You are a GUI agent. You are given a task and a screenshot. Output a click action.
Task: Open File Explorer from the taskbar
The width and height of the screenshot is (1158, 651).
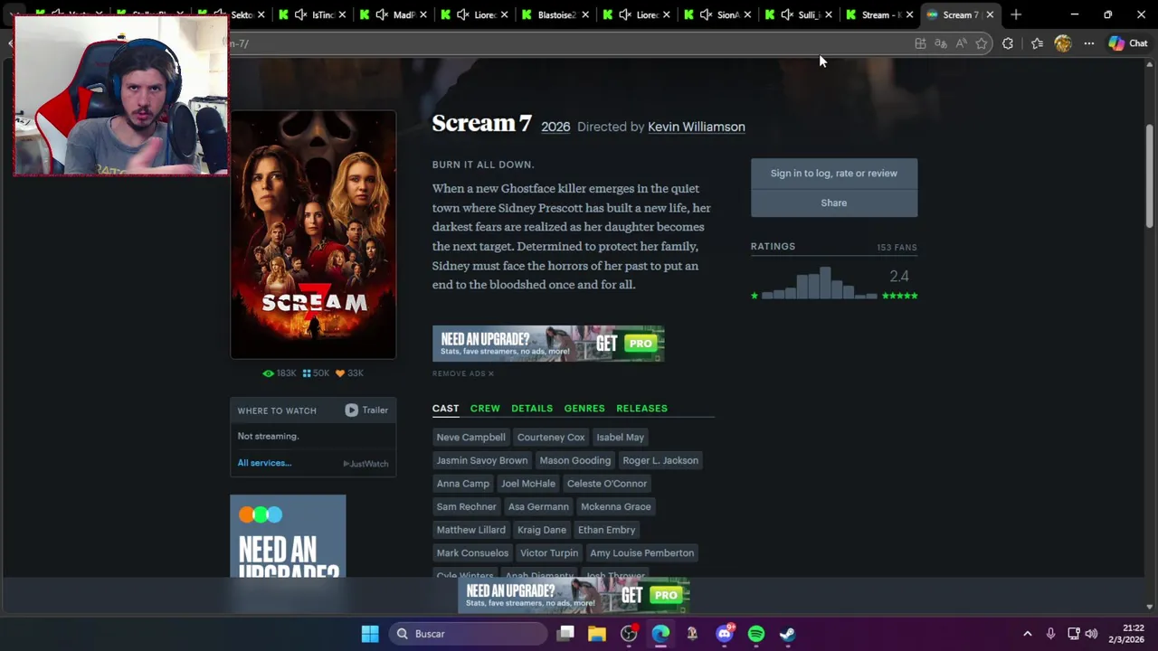597,634
